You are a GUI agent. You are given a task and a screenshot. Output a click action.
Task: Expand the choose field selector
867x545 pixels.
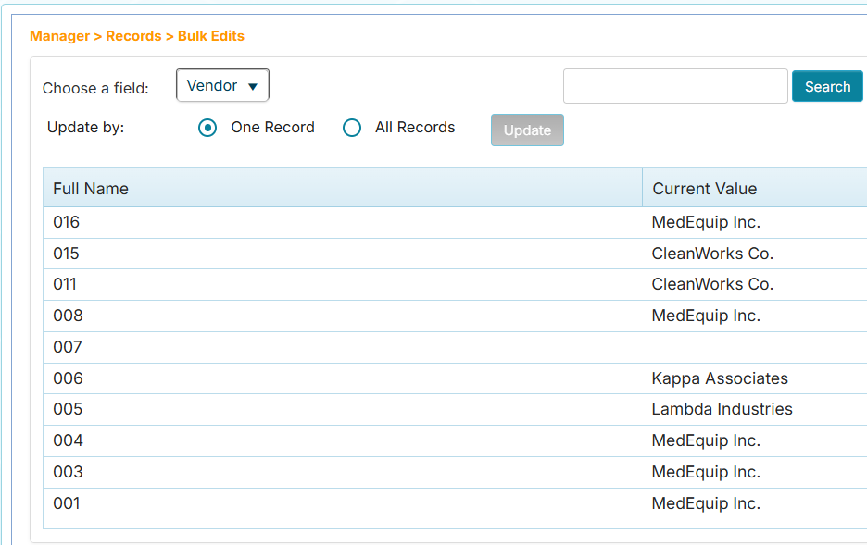(222, 85)
